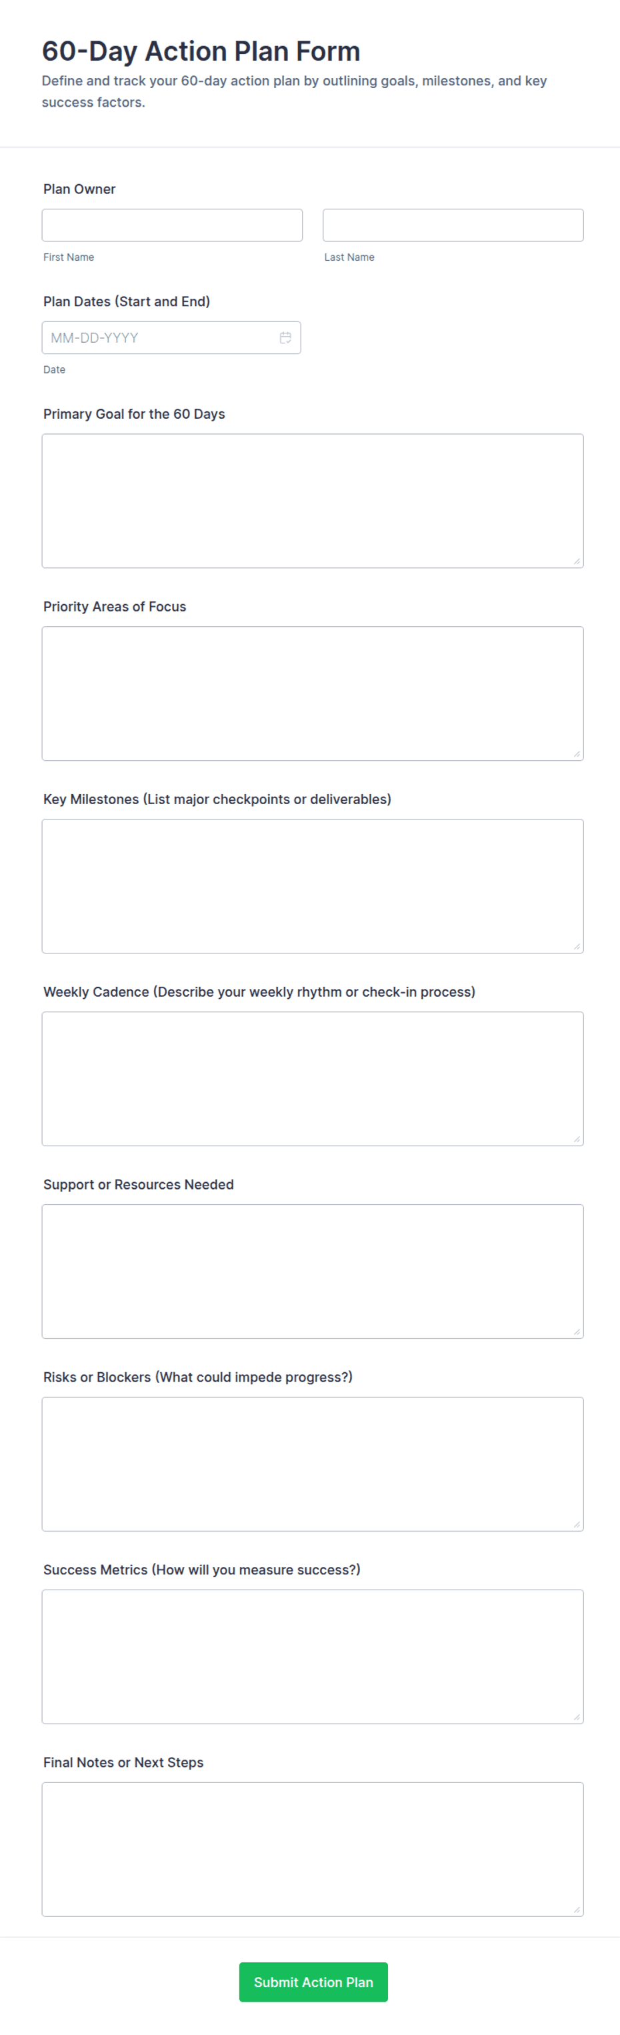Screen dimensions: 620x2035
Task: Click the Priority Areas of Focus box
Action: [x=313, y=693]
